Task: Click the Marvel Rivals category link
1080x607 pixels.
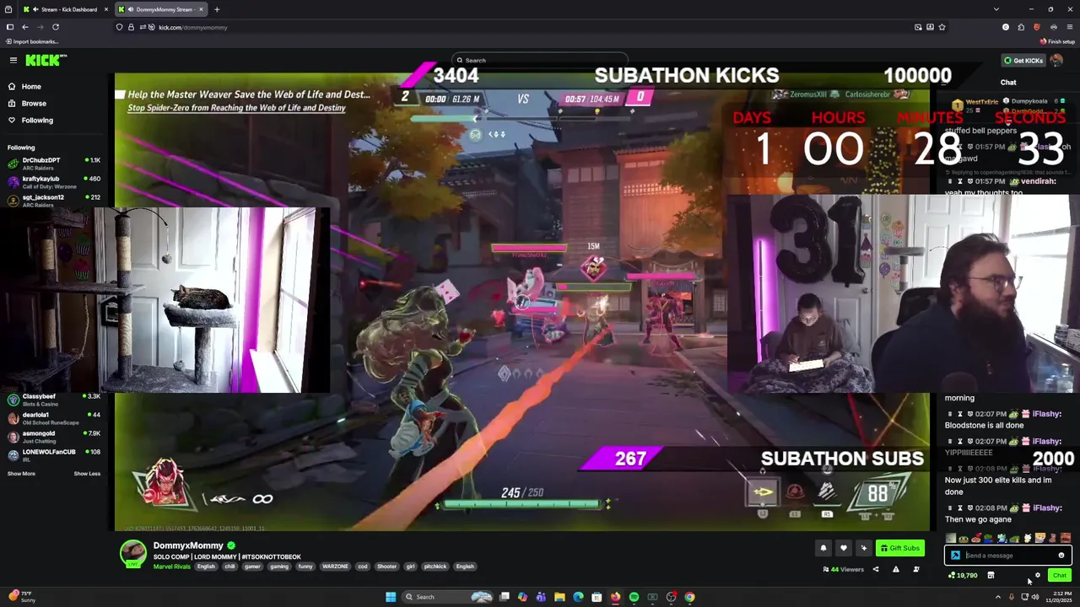Action: [x=172, y=567]
